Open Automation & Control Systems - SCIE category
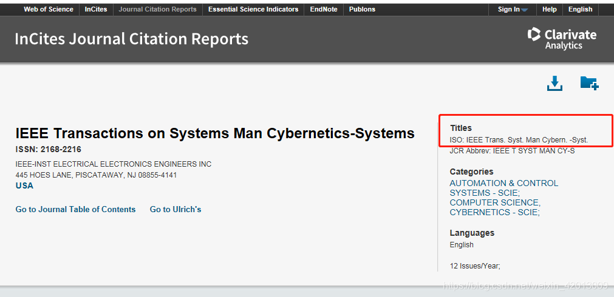Screen dimensions: 614x297 point(504,188)
